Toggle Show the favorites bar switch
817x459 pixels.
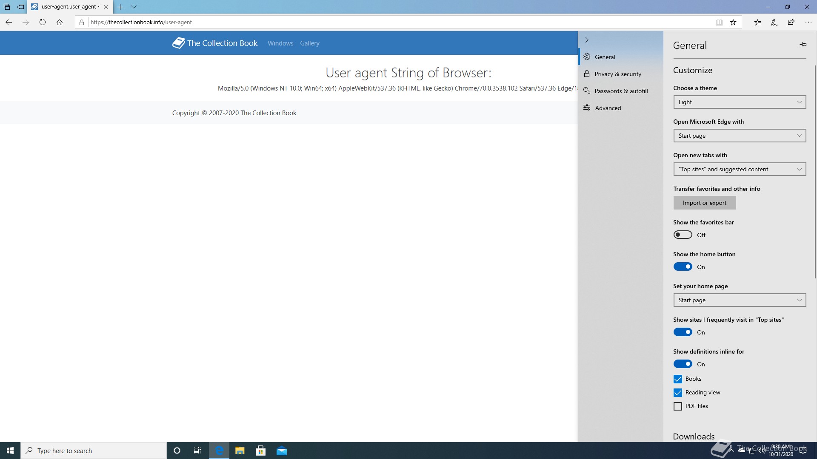(x=683, y=235)
